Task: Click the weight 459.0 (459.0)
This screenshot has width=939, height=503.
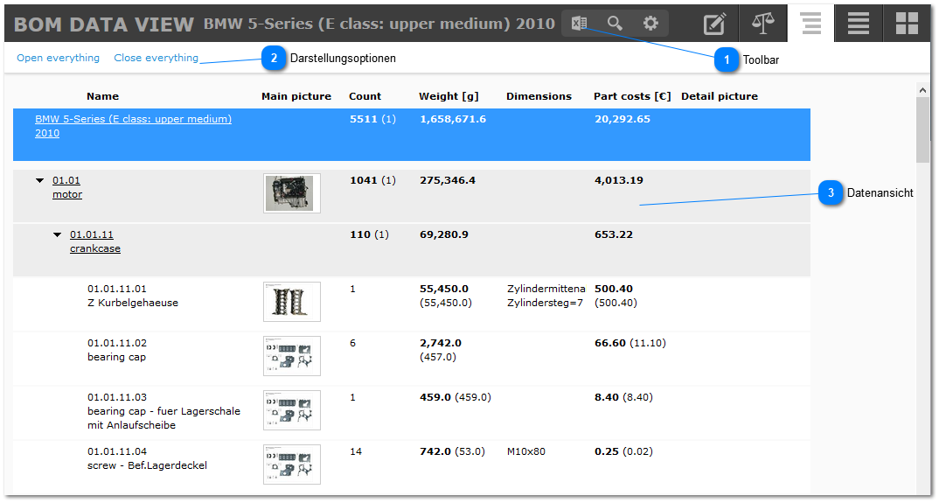Action: click(456, 397)
